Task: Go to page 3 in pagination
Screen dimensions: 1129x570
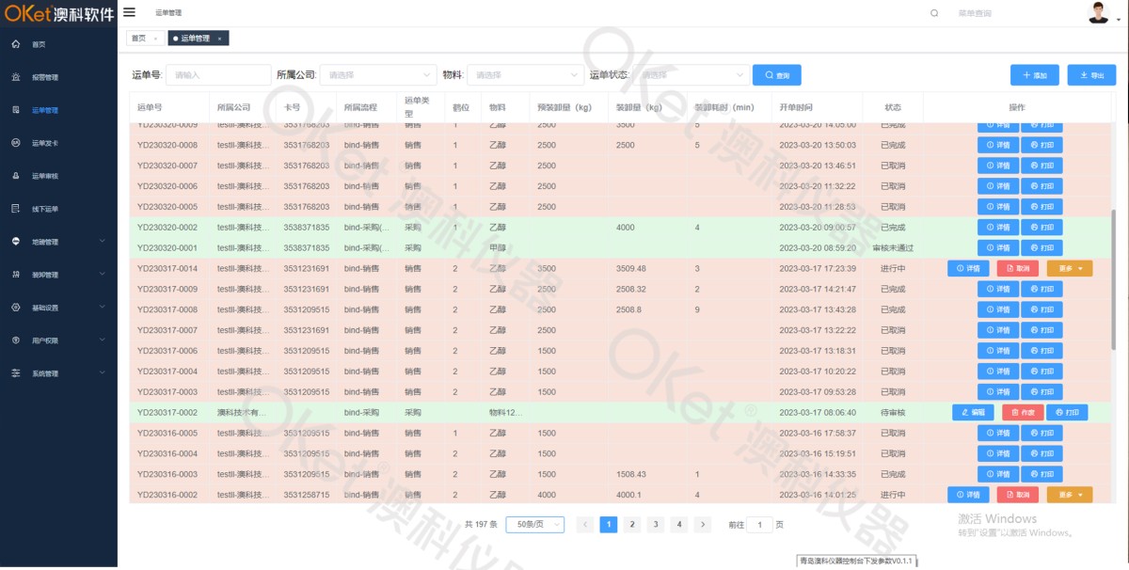Action: point(656,525)
